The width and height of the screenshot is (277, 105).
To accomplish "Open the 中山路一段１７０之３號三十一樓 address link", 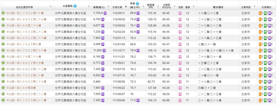I will (26, 100).
